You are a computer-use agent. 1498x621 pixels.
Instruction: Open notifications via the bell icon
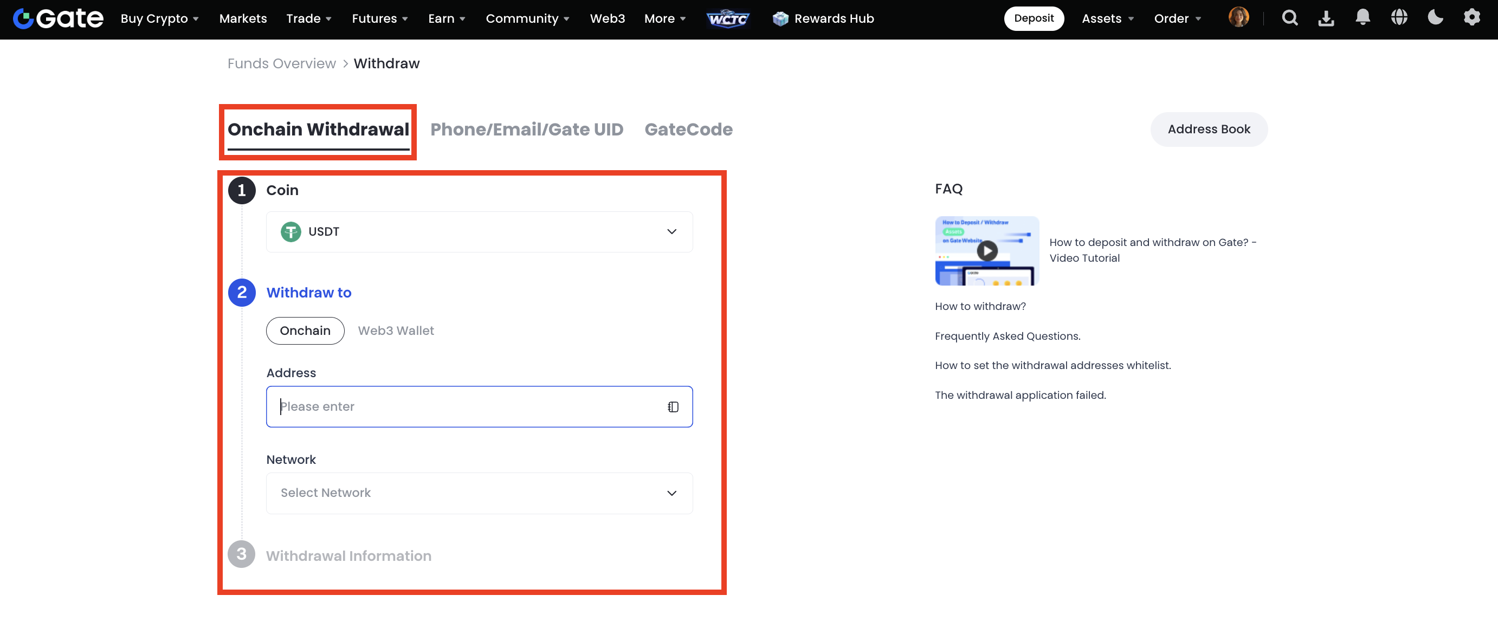coord(1363,18)
